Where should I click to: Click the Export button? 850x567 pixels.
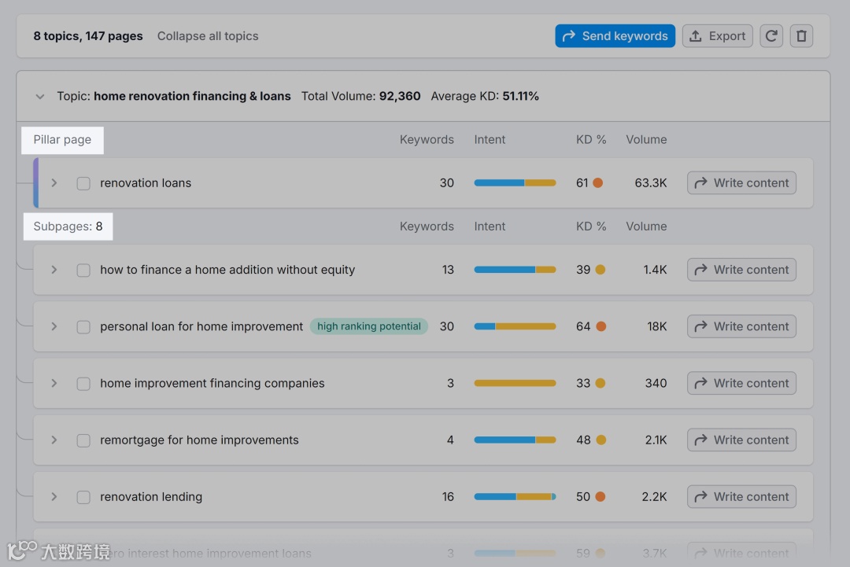(717, 36)
